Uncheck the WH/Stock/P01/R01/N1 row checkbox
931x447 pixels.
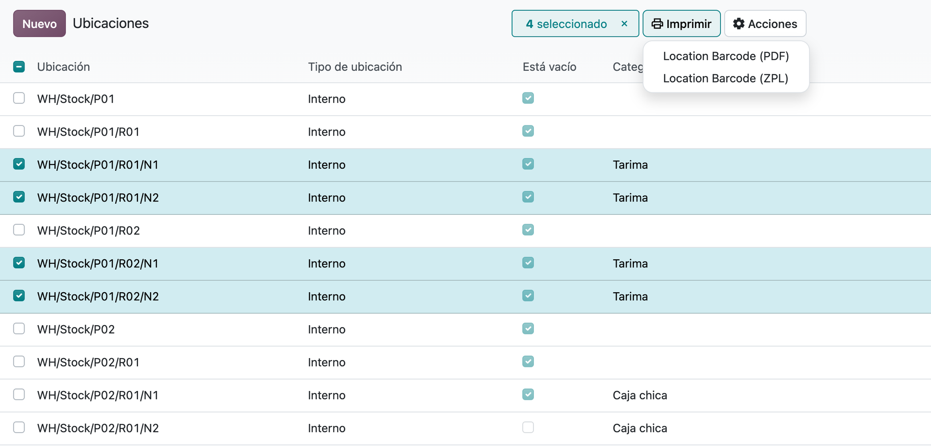[x=19, y=164]
